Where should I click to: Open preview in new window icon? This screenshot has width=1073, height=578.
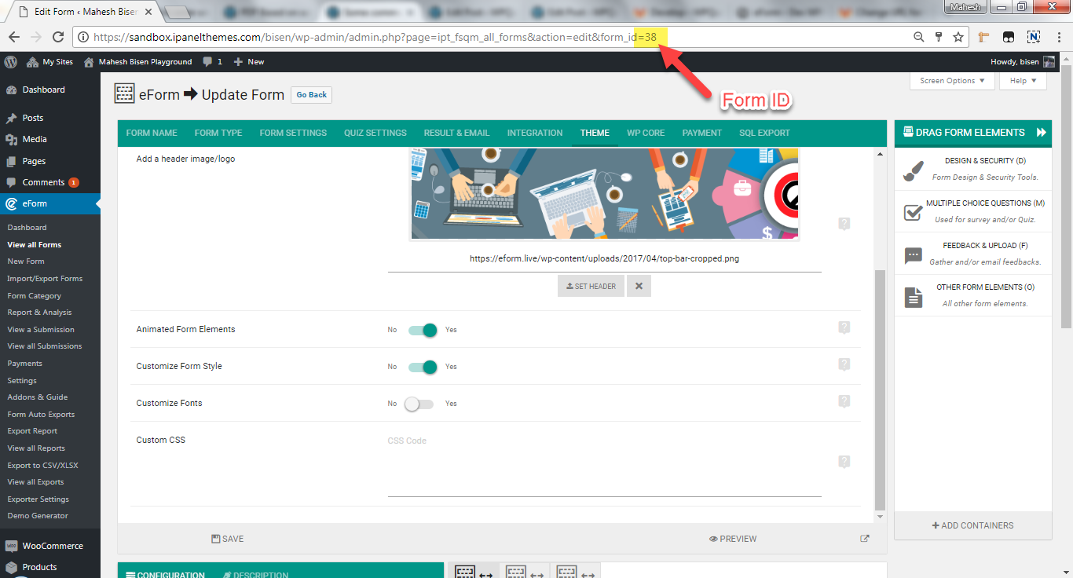[x=865, y=539]
